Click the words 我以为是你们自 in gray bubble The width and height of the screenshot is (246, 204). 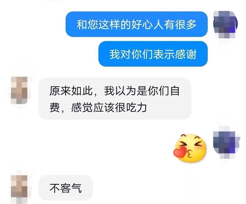pyautogui.click(x=142, y=91)
